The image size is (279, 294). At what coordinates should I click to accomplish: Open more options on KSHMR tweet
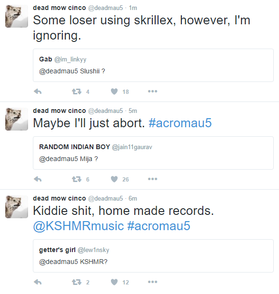click(x=152, y=282)
